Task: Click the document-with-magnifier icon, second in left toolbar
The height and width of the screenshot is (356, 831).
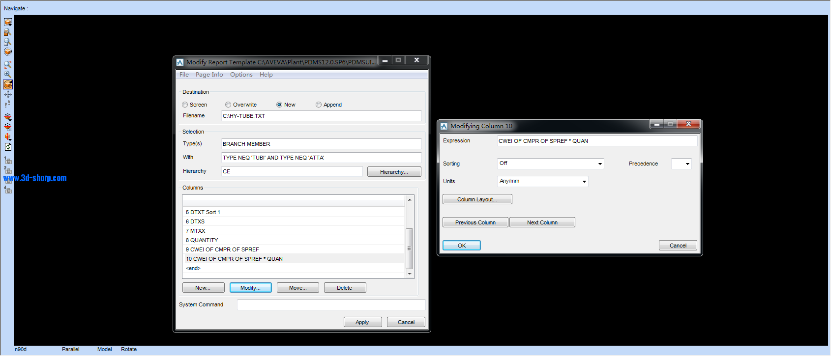Action: click(x=8, y=32)
